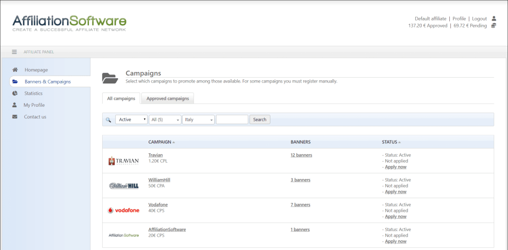The width and height of the screenshot is (508, 250).
Task: Click the coins balance icon in header
Action: [x=494, y=25]
